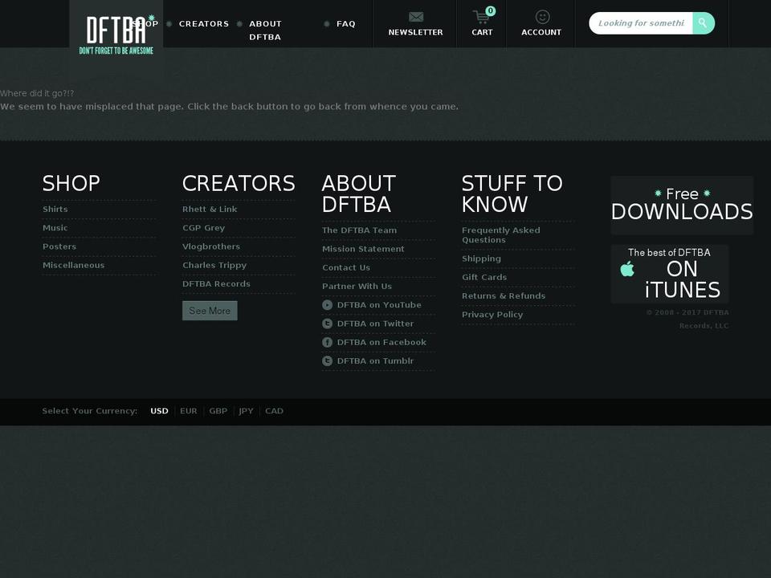The width and height of the screenshot is (771, 578).
Task: Select USD currency
Action: pos(159,411)
